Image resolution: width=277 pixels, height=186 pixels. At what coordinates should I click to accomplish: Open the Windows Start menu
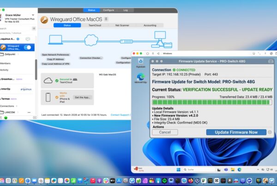[178, 169]
